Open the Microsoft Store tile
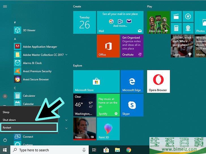The image size is (206, 154). click(x=96, y=82)
